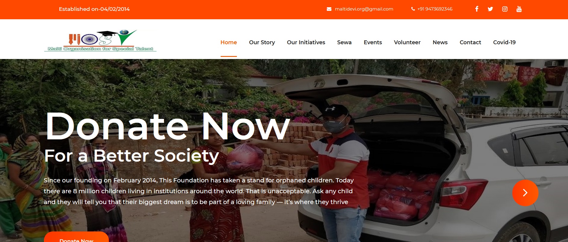Advance slider with the right arrow button

point(525,193)
